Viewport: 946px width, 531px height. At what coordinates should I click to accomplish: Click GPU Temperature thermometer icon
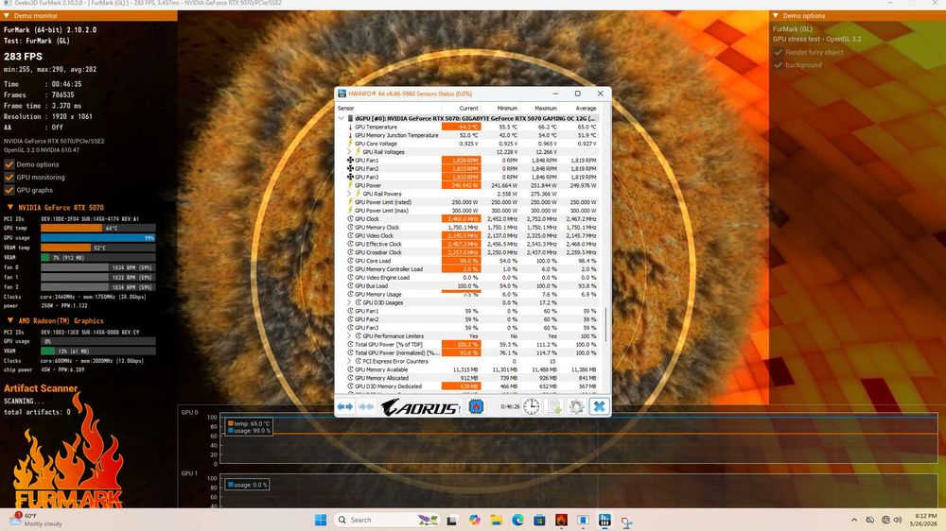(350, 128)
